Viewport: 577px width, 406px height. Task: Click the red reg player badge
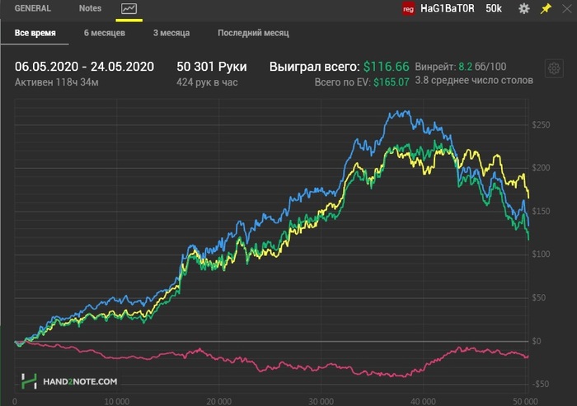pyautogui.click(x=409, y=9)
